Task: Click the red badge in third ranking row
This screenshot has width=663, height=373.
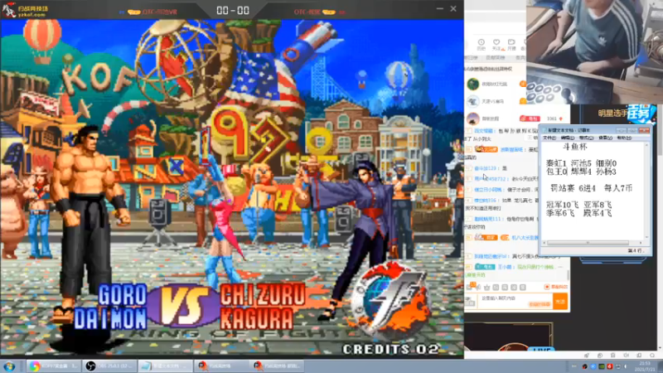Action: 530,119
